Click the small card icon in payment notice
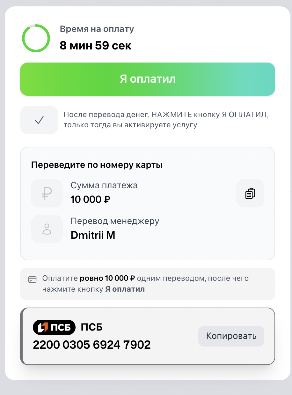The height and width of the screenshot is (395, 292). coord(32,279)
